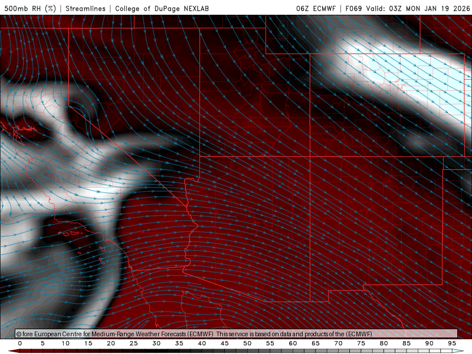Screen dimensions: 472x354
Task: Click the "20" value on the color scale
Action: coord(111,343)
